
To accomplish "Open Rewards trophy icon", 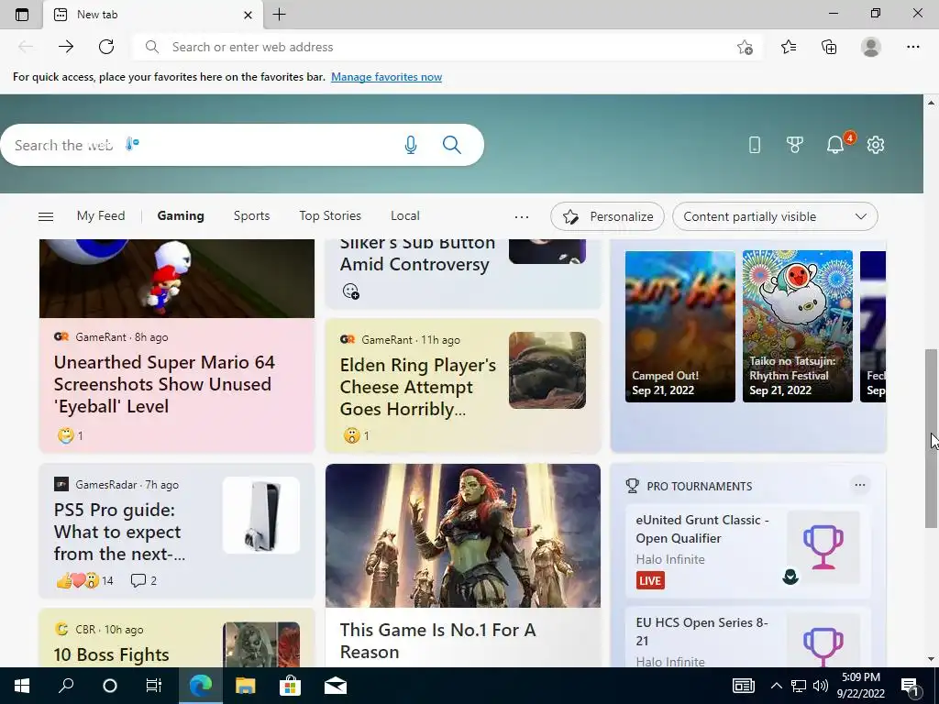I will tap(795, 145).
